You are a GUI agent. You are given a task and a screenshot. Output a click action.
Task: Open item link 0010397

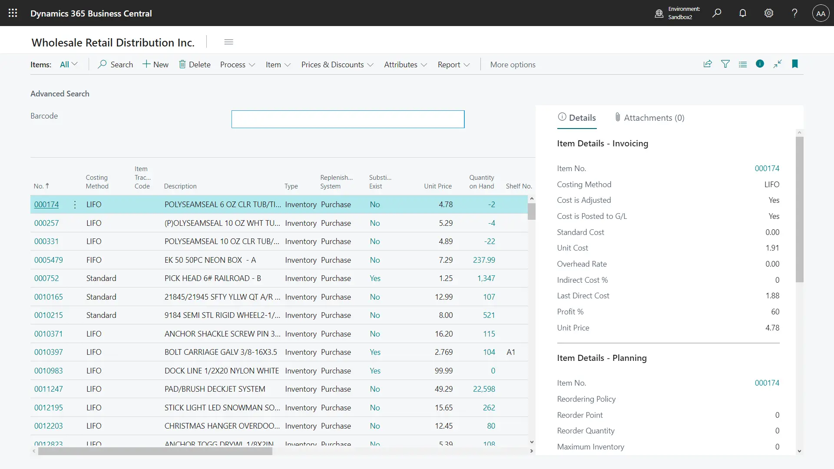click(49, 352)
